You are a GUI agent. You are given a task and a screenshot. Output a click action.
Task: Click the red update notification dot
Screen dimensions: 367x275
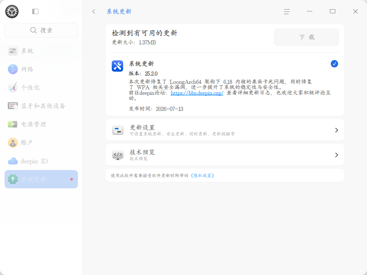click(x=72, y=179)
